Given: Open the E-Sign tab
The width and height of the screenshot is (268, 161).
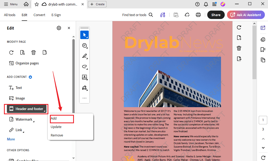Looking at the screenshot, I should [56, 15].
